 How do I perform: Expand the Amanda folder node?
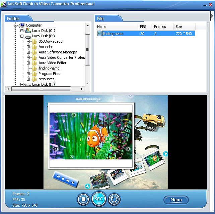click(x=28, y=47)
